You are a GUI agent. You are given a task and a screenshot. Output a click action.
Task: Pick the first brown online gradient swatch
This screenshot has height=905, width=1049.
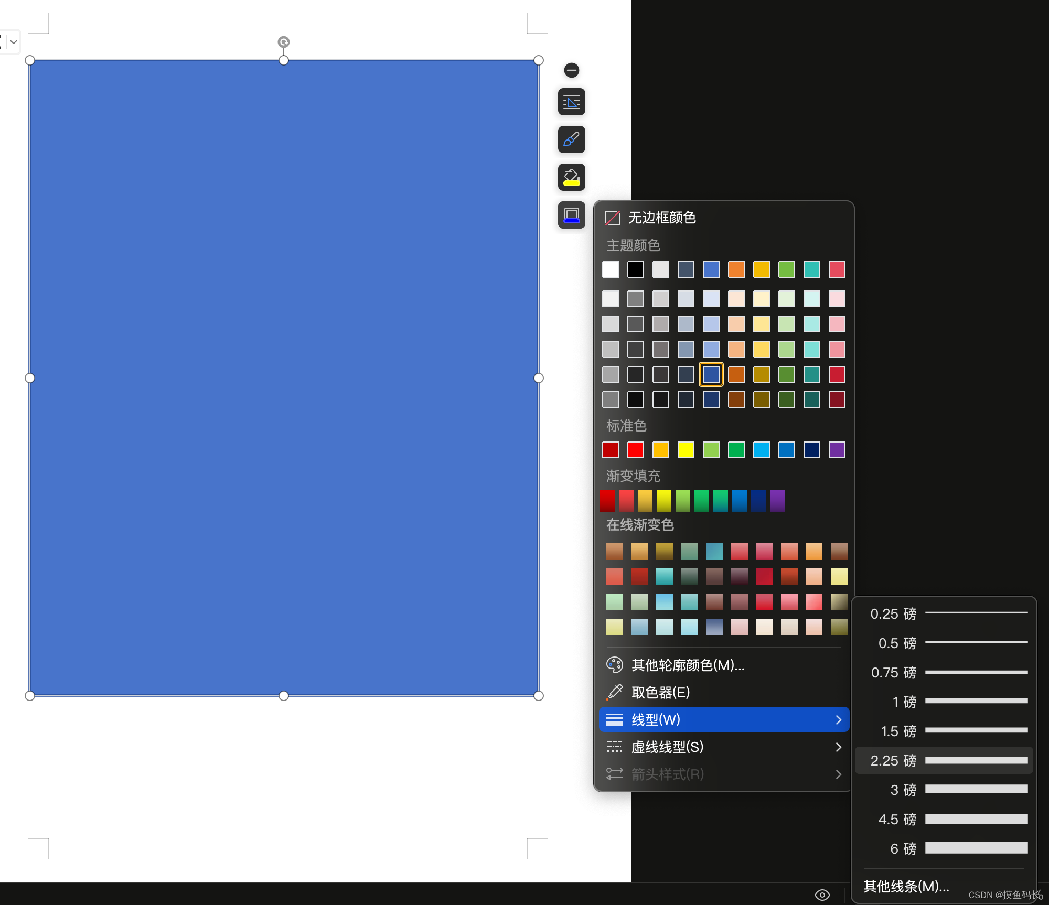click(614, 552)
